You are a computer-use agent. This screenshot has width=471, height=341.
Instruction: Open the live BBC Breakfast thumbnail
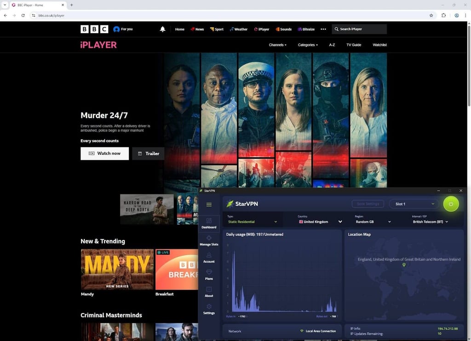pos(177,269)
